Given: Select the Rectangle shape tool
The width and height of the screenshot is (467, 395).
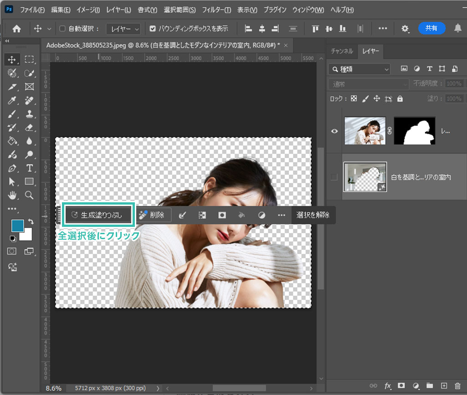Looking at the screenshot, I should (x=29, y=181).
